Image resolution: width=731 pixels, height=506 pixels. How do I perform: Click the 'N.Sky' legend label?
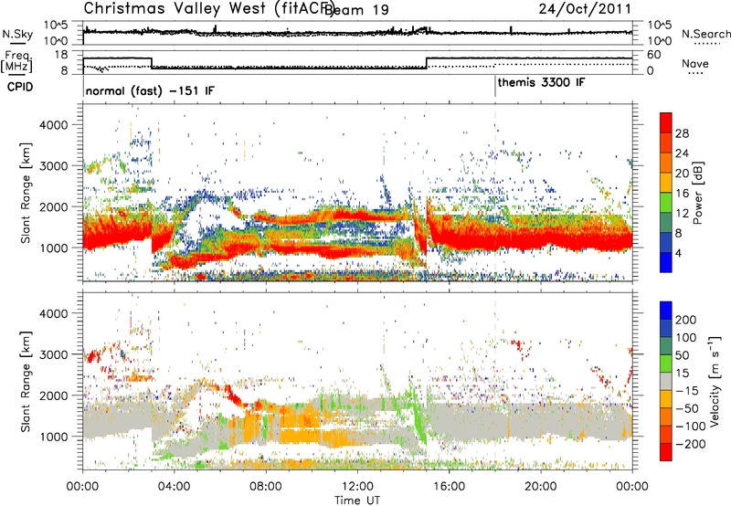tap(17, 34)
